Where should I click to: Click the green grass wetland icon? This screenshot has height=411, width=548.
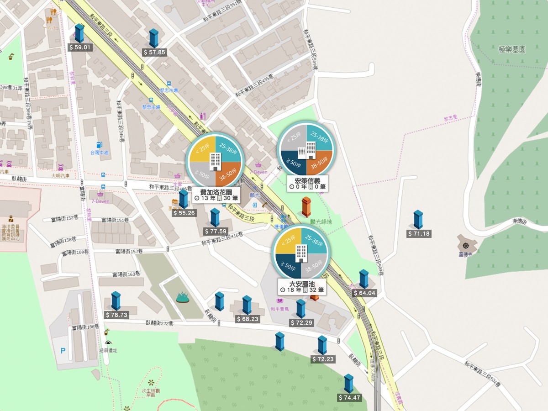(x=183, y=297)
